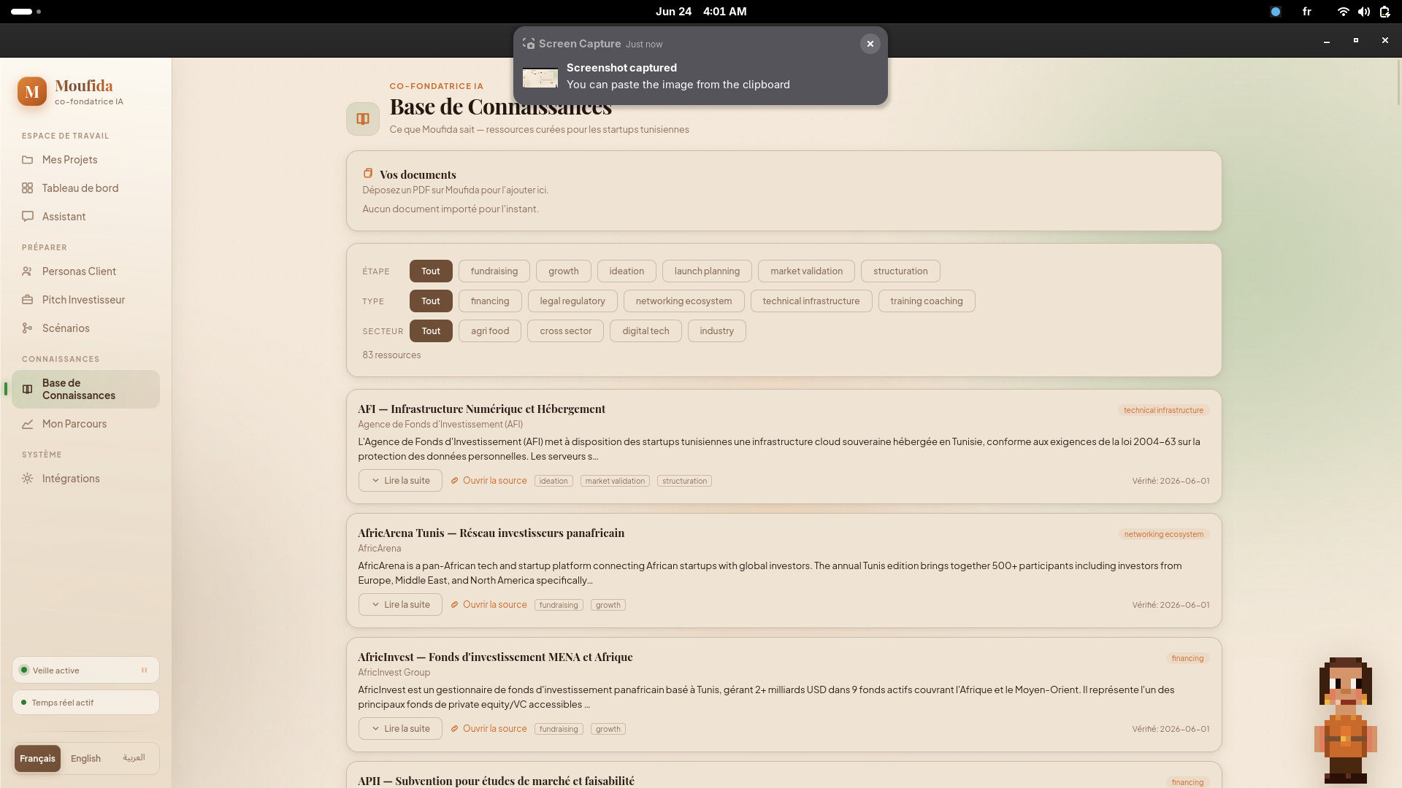Click the Personas Client people icon
Image resolution: width=1402 pixels, height=788 pixels.
coord(28,271)
